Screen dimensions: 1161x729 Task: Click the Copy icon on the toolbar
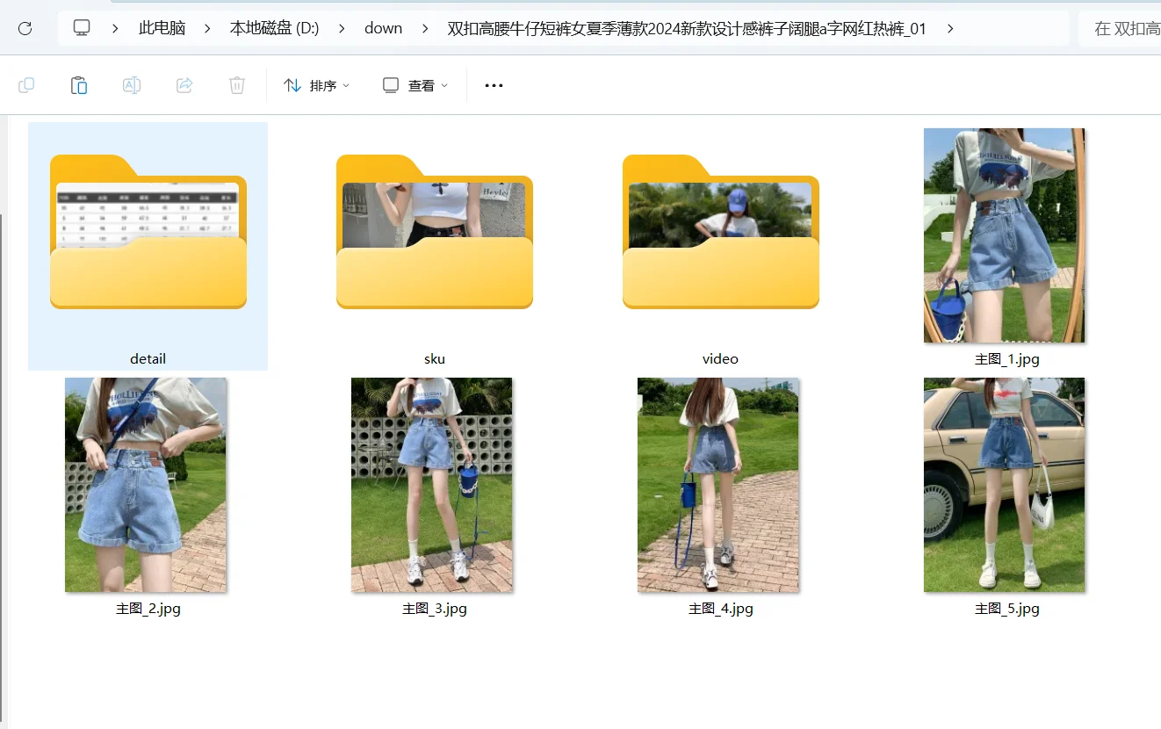point(26,84)
